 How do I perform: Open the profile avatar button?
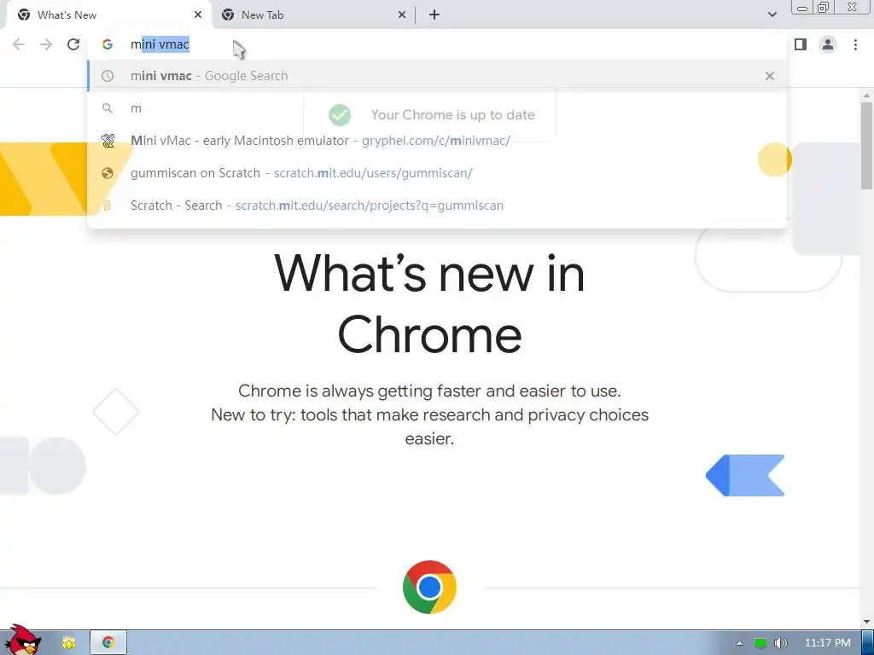pos(828,44)
